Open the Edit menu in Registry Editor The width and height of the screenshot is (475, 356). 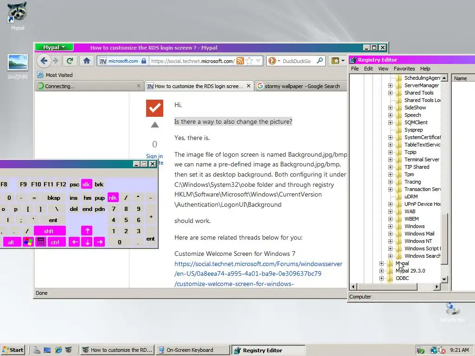[x=368, y=69]
